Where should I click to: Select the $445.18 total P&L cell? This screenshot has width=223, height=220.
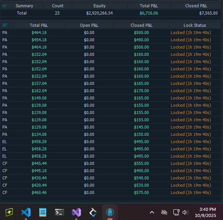point(39,171)
